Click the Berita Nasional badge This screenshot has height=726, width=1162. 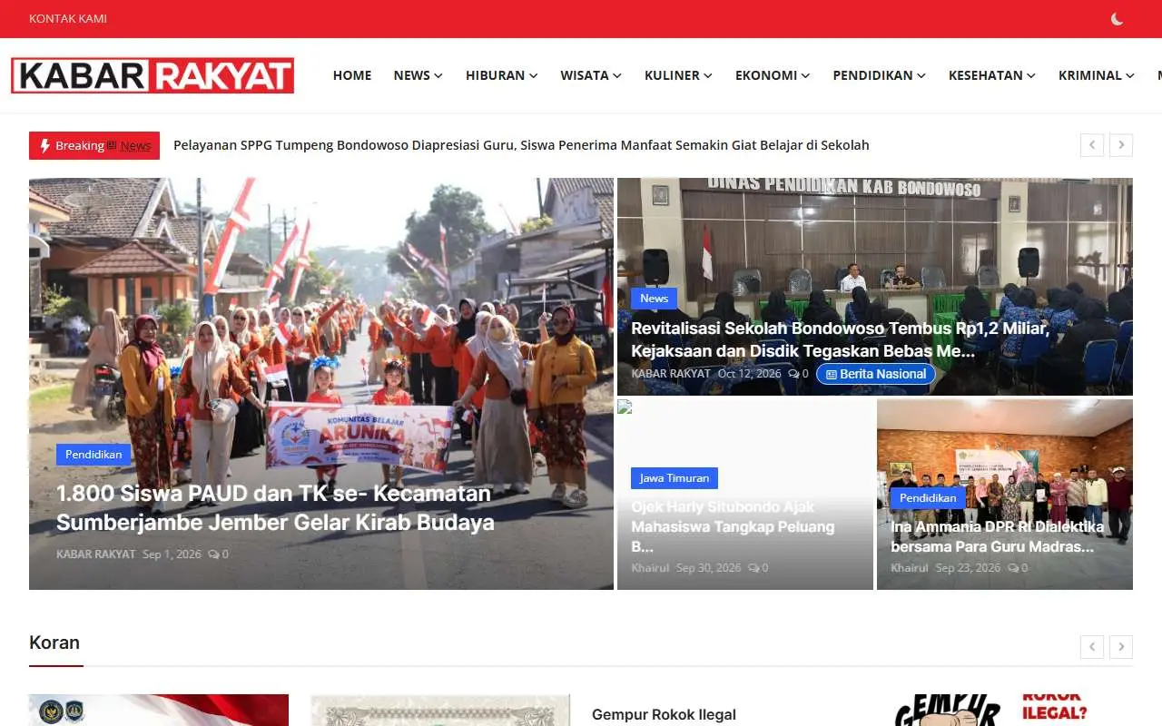click(x=875, y=374)
